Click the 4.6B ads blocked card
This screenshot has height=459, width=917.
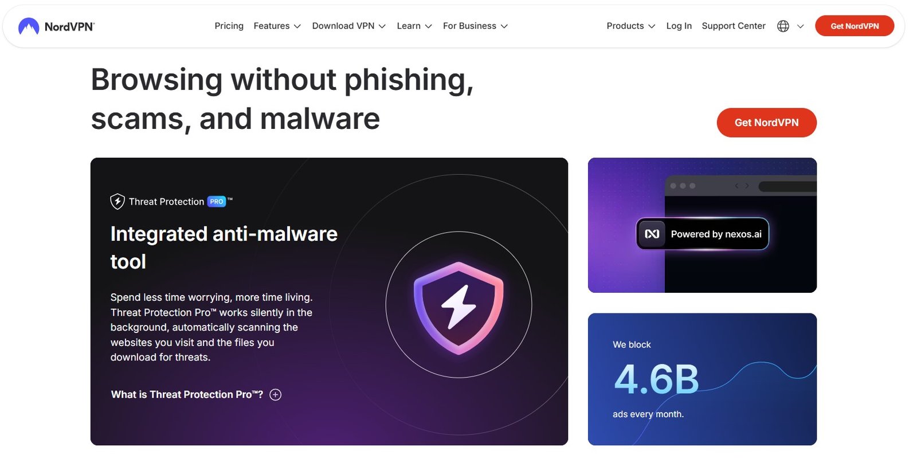pyautogui.click(x=702, y=379)
